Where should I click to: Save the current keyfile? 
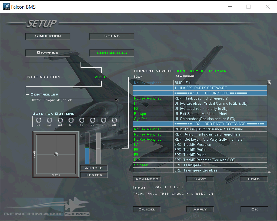pyautogui.click(x=200, y=179)
